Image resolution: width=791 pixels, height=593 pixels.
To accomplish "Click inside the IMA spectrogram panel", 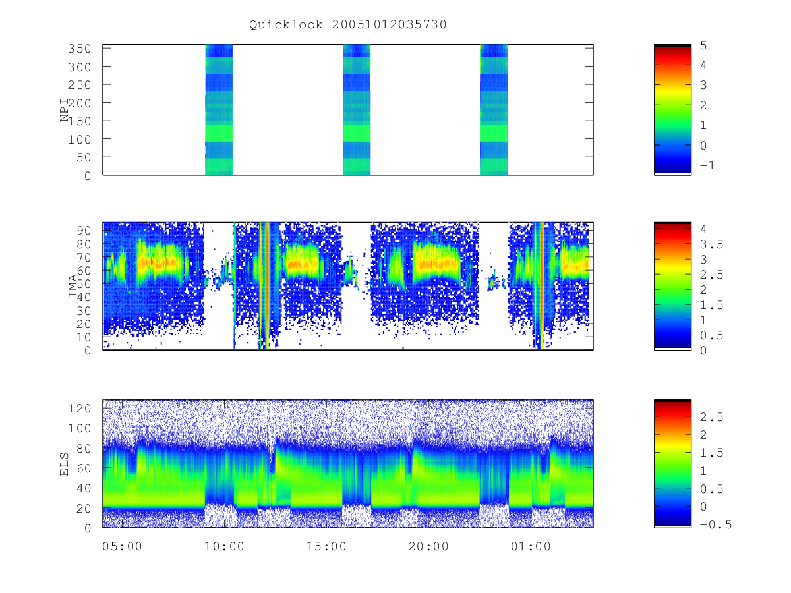I will pyautogui.click(x=348, y=286).
